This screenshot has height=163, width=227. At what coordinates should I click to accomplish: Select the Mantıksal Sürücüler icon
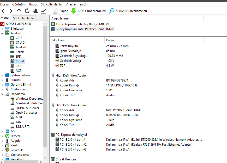(13, 103)
